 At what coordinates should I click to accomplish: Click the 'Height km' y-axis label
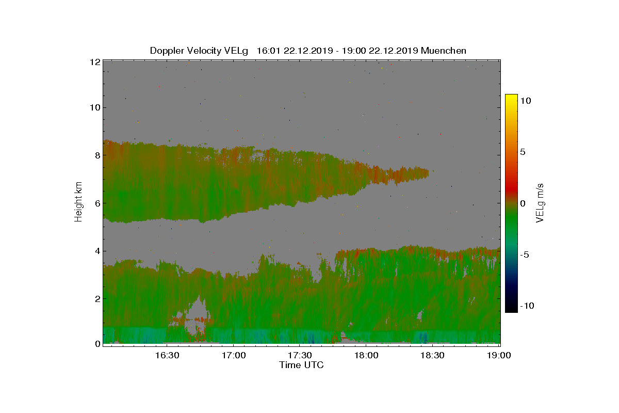pos(78,202)
